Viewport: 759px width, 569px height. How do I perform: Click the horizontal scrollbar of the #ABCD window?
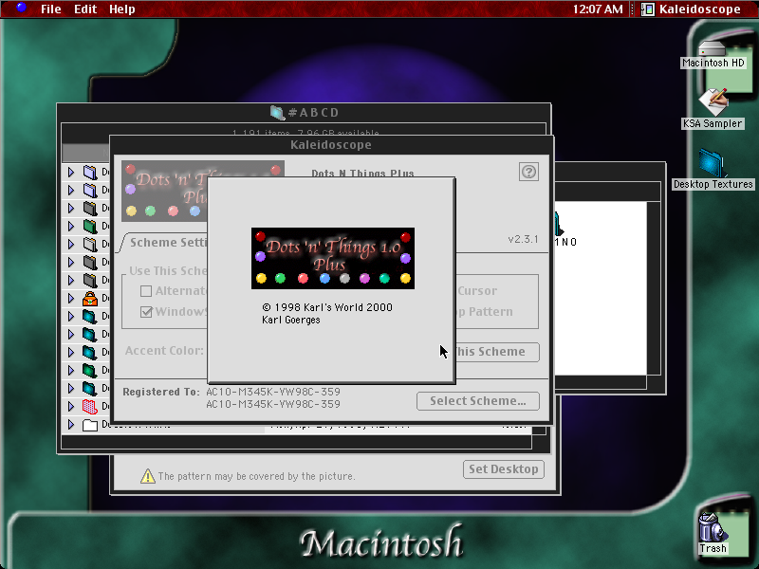(x=296, y=442)
